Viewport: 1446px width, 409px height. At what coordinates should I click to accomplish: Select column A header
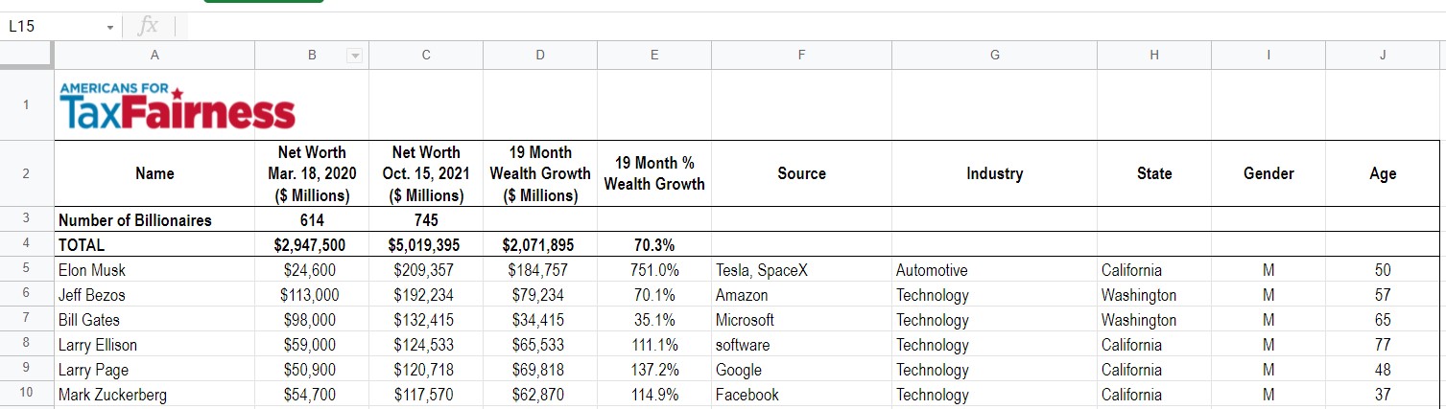coord(154,56)
